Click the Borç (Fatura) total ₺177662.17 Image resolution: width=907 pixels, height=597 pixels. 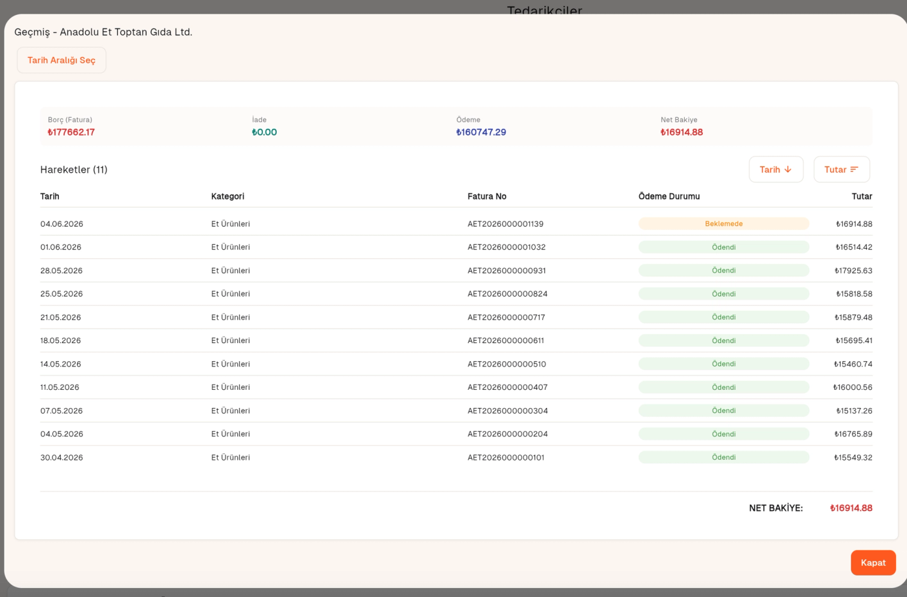(x=71, y=132)
